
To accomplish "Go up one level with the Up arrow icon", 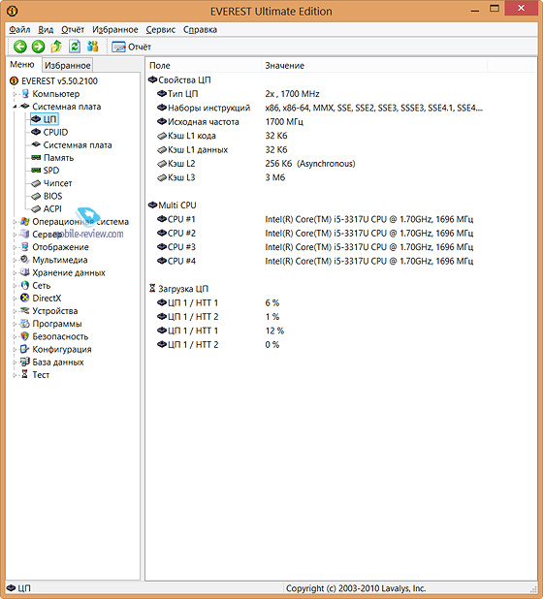I will tap(56, 47).
